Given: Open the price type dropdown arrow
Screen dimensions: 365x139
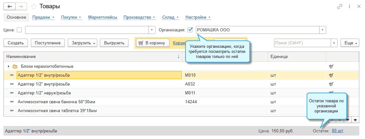Looking at the screenshot, I should coord(152,30).
